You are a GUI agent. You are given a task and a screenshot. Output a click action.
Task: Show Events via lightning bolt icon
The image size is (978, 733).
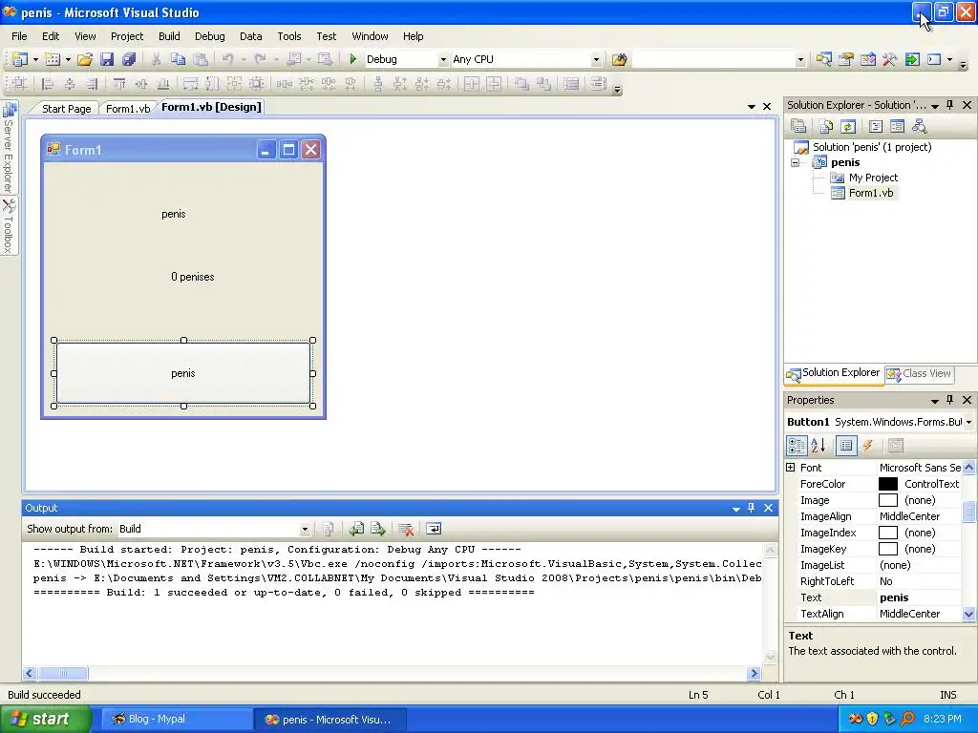pyautogui.click(x=867, y=446)
